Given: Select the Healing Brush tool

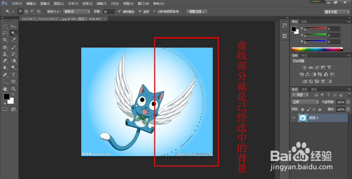Looking at the screenshot, I should (x=5, y=47).
